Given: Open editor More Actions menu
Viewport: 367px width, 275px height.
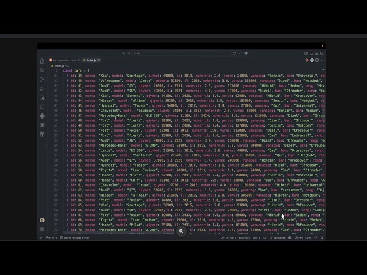Looking at the screenshot, I should click(x=322, y=60).
